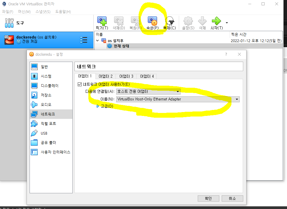Click the cancel (취소) button
Image resolution: width=287 pixels, height=209 pixels.
pyautogui.click(x=232, y=198)
